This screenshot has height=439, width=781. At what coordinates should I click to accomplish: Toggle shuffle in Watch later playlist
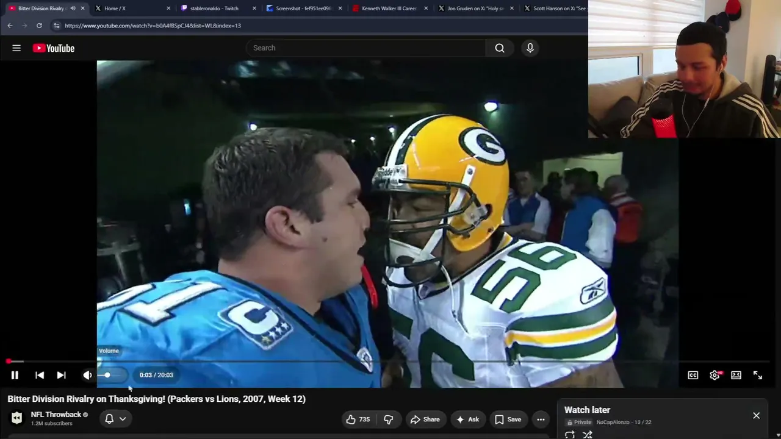[x=588, y=435]
